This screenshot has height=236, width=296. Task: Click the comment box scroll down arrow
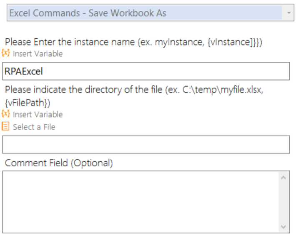tap(283, 226)
